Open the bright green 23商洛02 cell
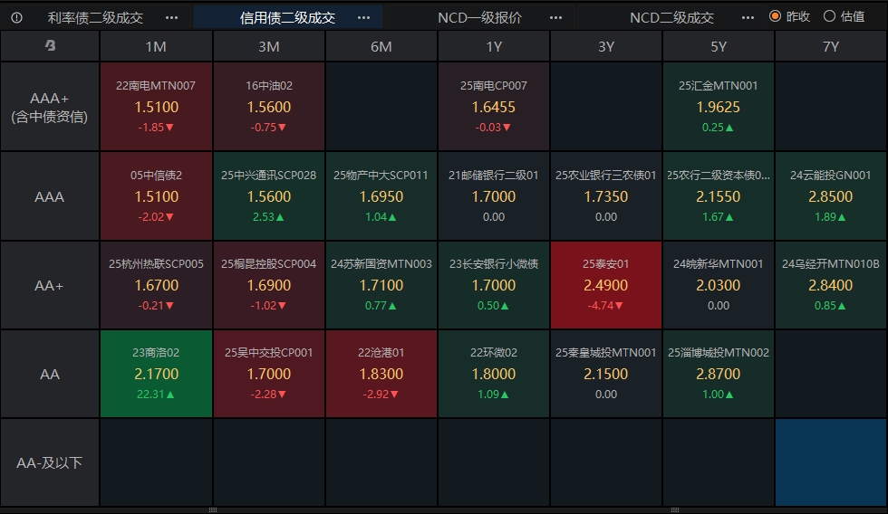The height and width of the screenshot is (514, 888). pyautogui.click(x=156, y=374)
